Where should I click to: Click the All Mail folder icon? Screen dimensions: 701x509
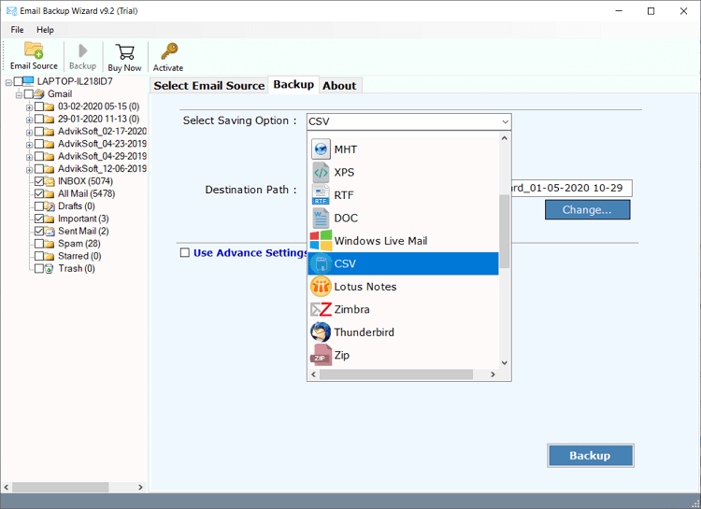50,193
